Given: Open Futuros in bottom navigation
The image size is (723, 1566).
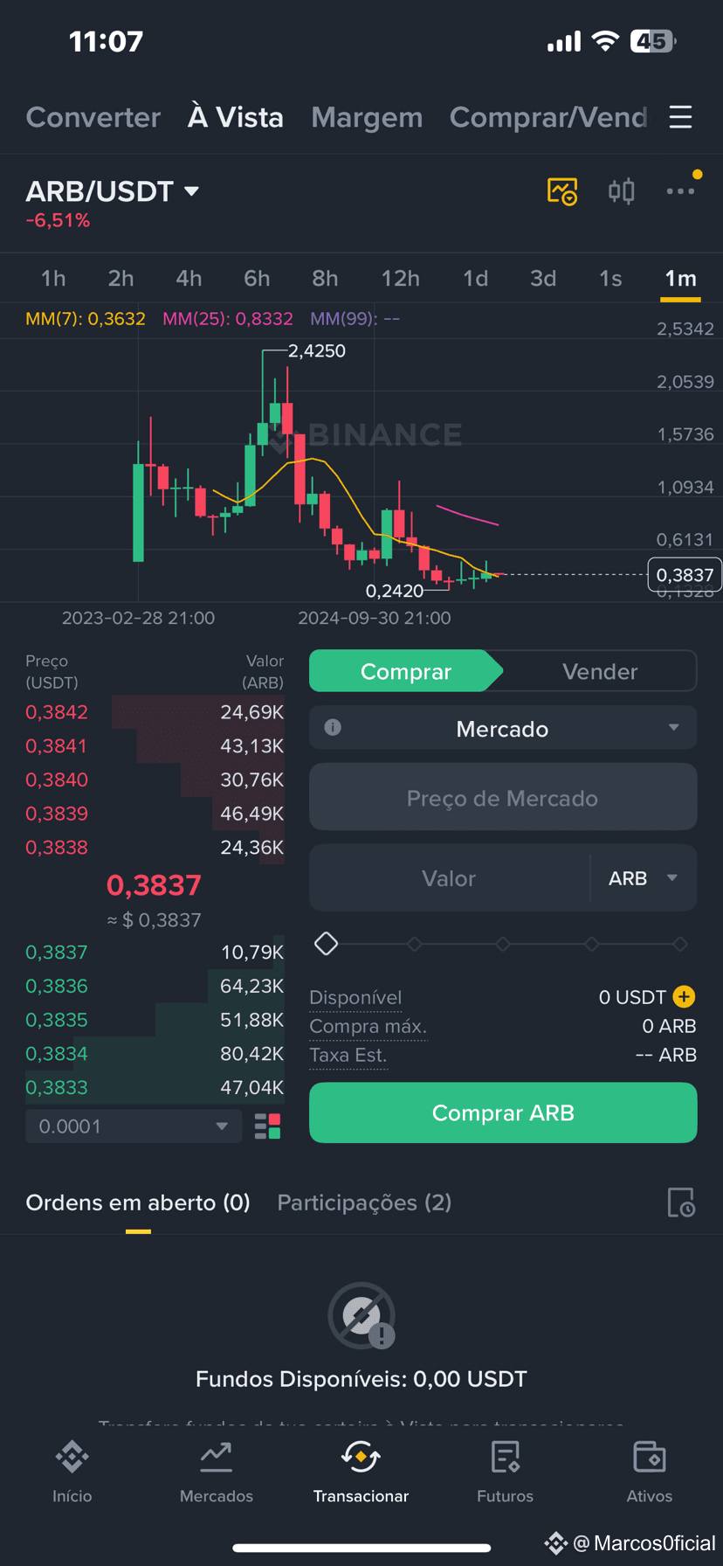Looking at the screenshot, I should tap(505, 1472).
